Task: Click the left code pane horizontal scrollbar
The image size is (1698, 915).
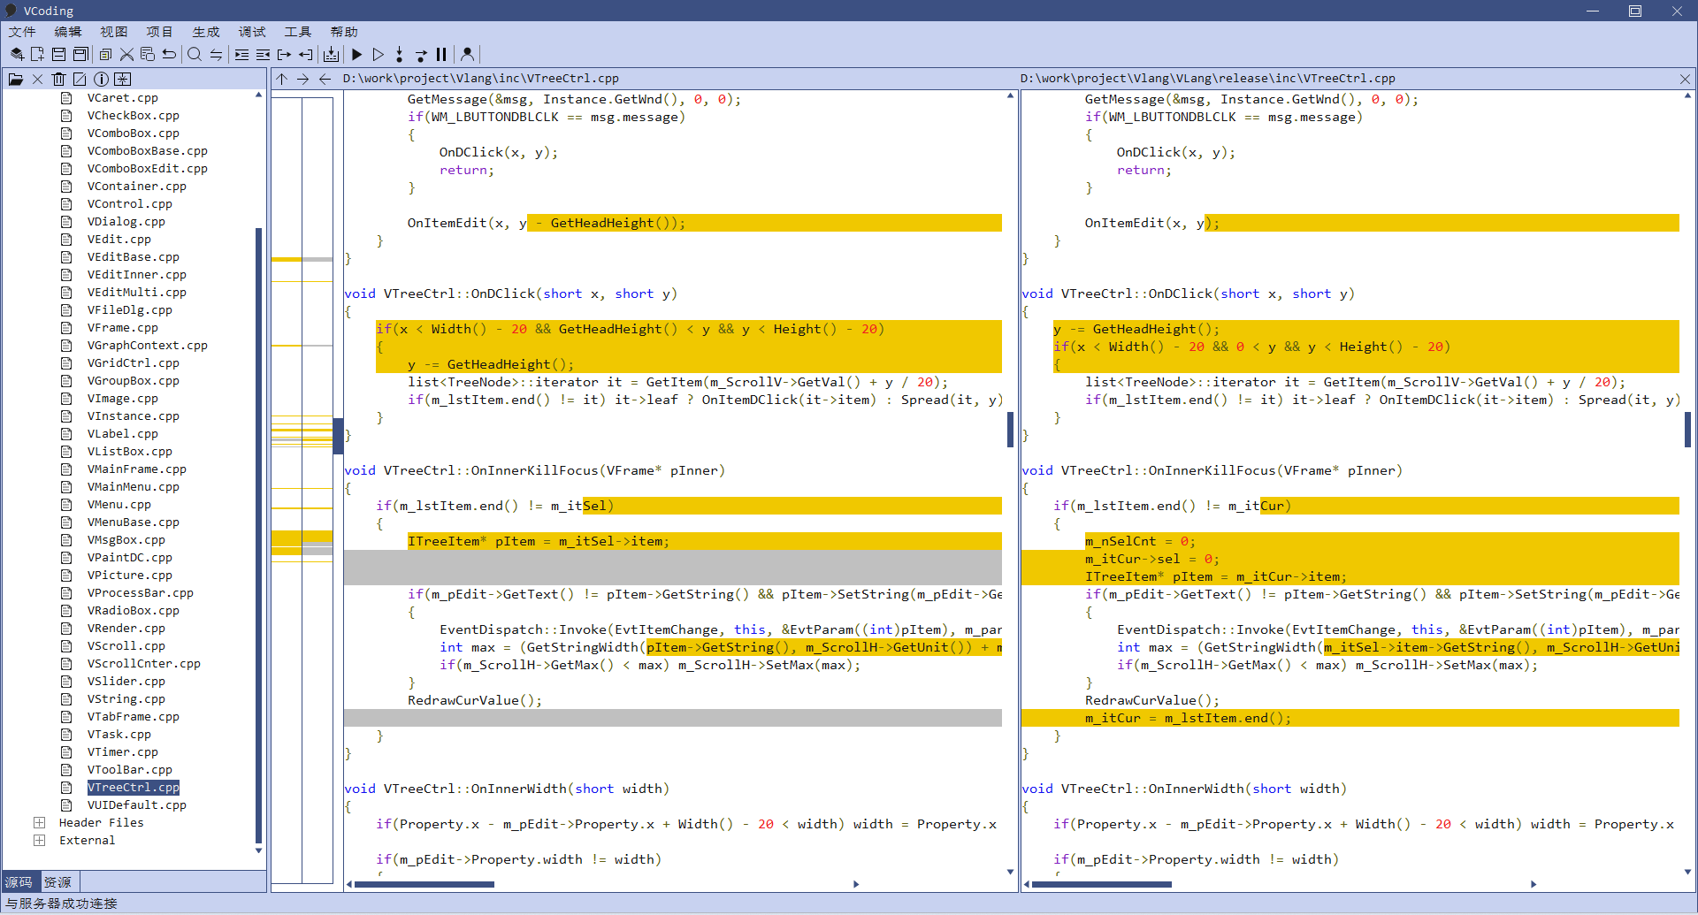Action: (424, 883)
